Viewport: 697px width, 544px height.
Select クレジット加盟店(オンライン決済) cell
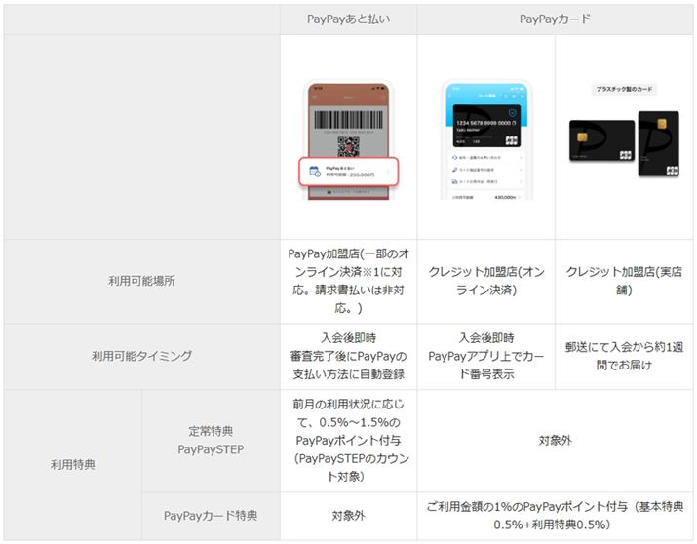coord(486,281)
